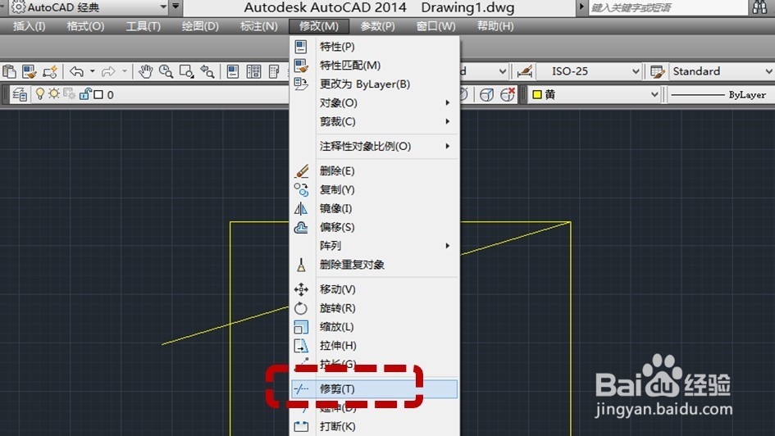Toggle layer 0 freeze sun icon
Screen dimensions: 775x436
point(53,93)
